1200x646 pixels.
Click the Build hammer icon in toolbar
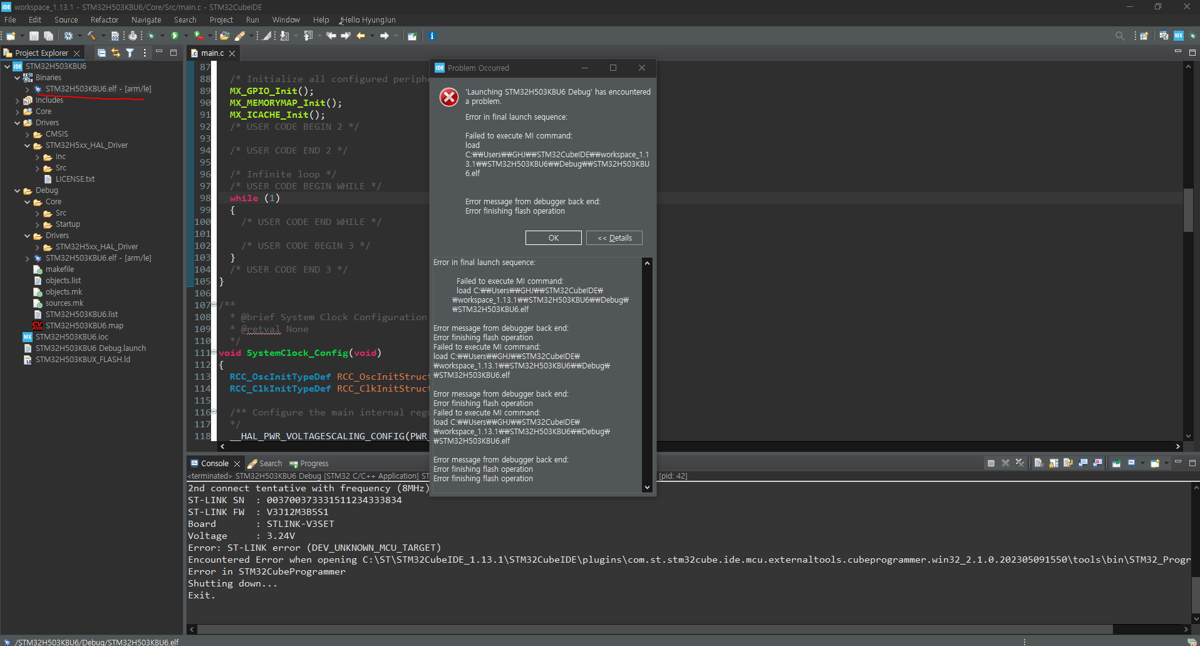click(x=91, y=36)
